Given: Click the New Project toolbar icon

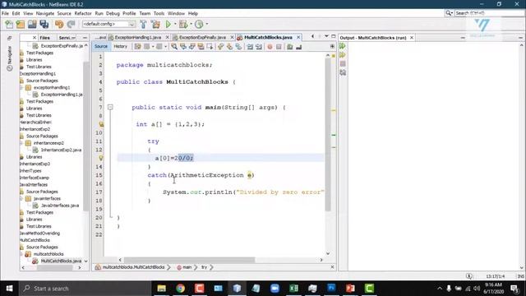Looking at the screenshot, I should 21,24.
